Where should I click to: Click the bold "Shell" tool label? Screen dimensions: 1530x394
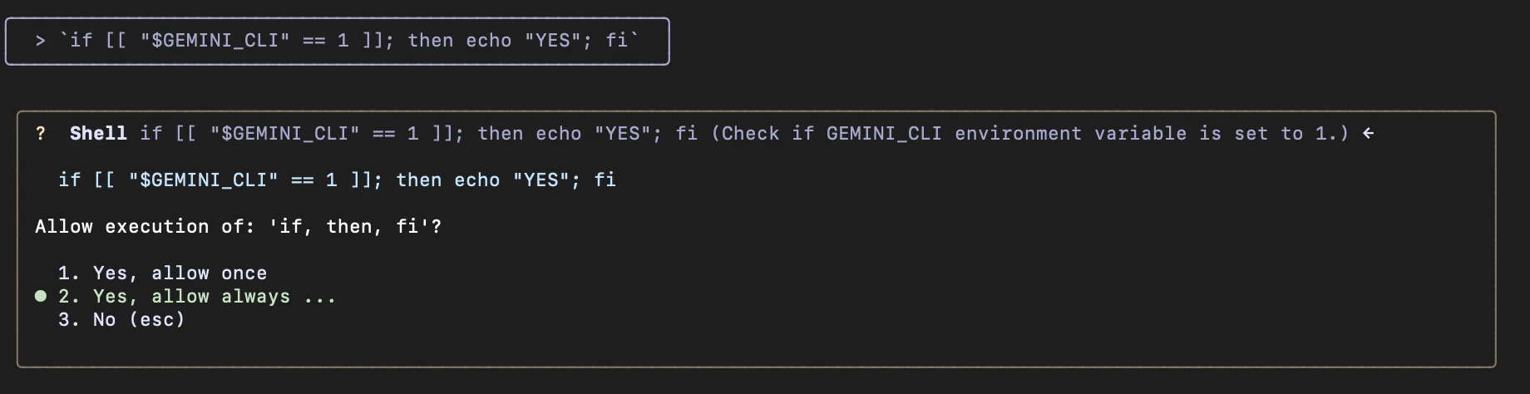point(98,134)
